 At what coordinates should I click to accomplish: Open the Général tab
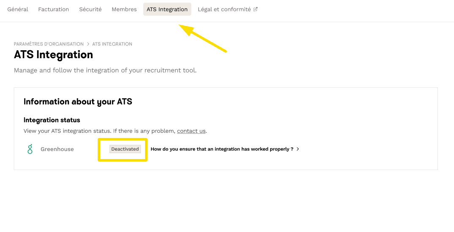click(18, 9)
